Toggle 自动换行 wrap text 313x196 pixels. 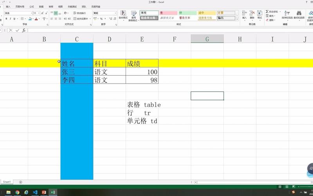click(80, 13)
